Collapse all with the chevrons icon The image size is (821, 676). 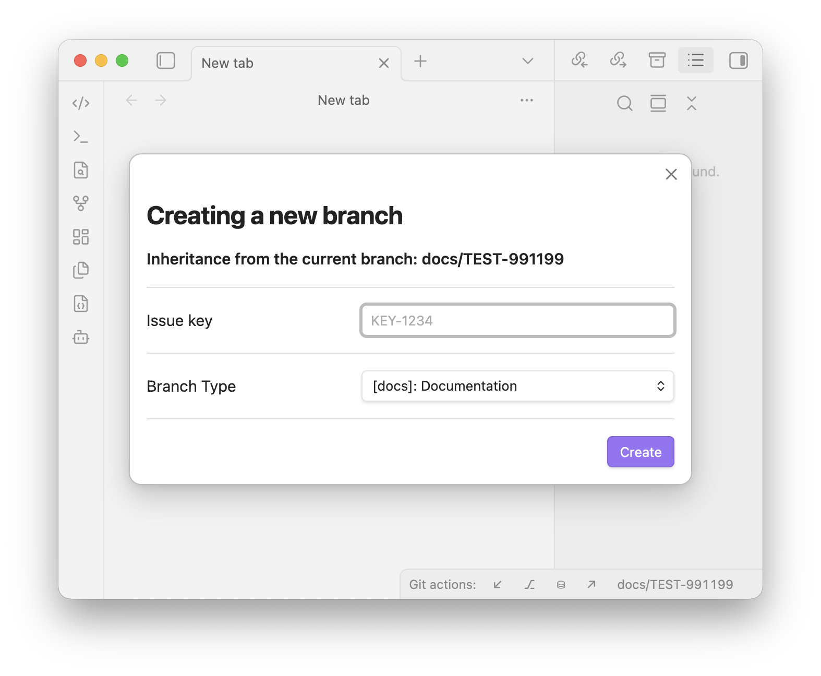coord(692,103)
